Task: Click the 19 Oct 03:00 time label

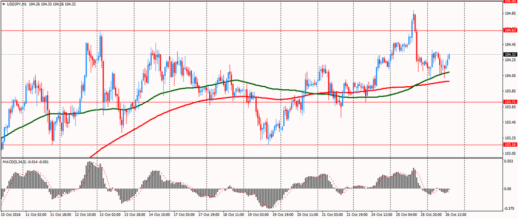Action: point(258,214)
